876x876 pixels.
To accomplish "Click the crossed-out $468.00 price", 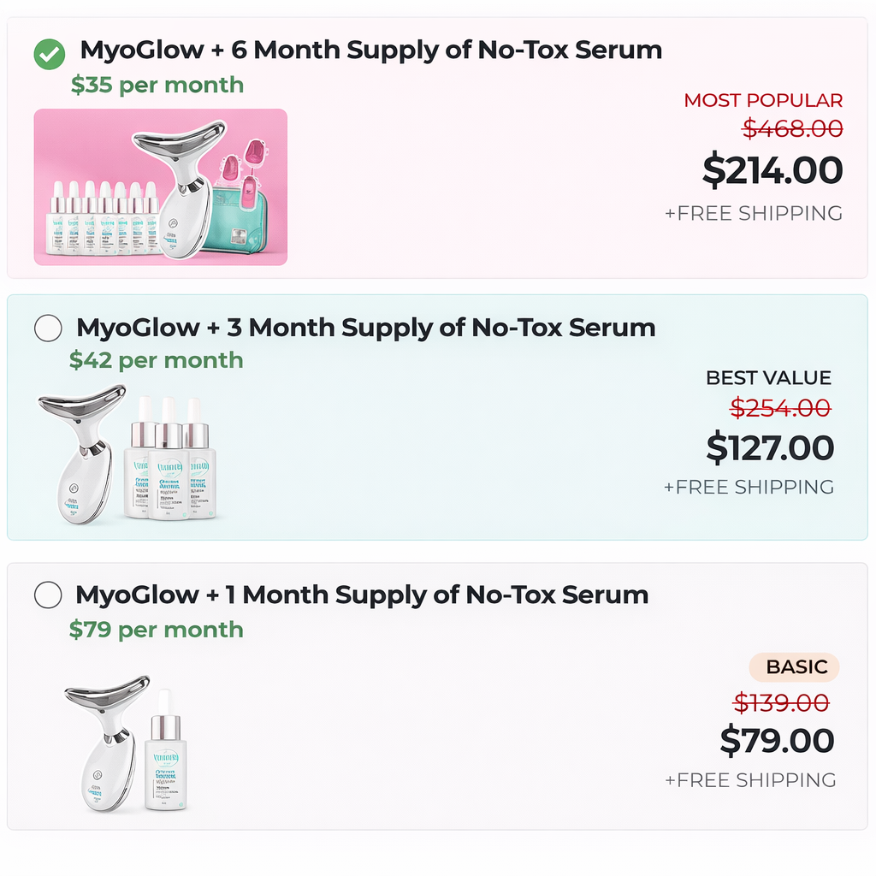I will coord(792,128).
